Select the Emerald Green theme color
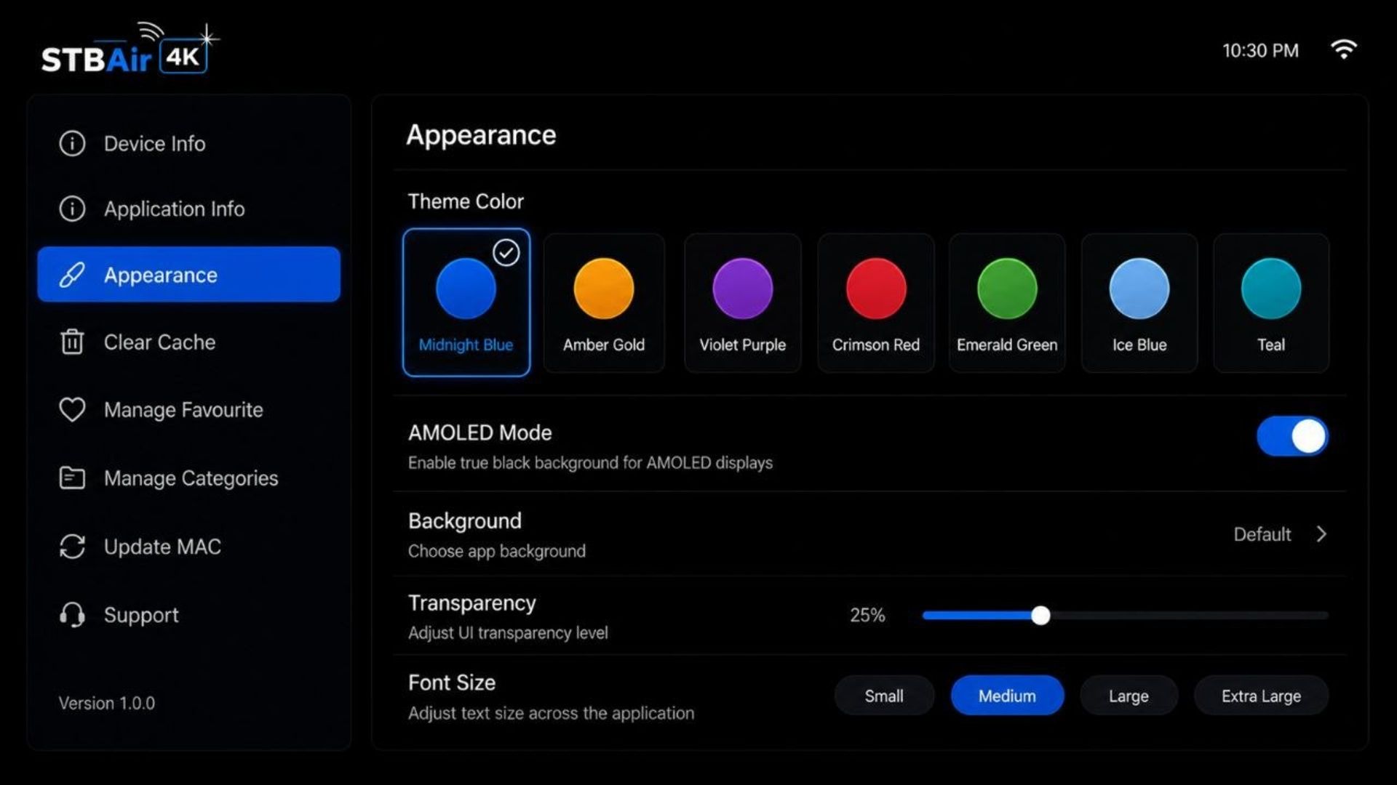The width and height of the screenshot is (1397, 785). click(x=1007, y=303)
